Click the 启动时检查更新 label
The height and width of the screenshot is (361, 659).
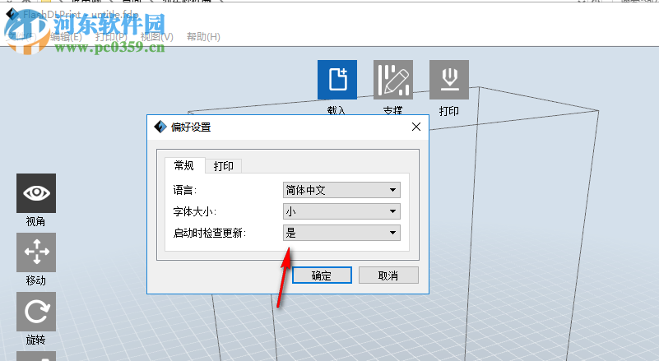[210, 233]
